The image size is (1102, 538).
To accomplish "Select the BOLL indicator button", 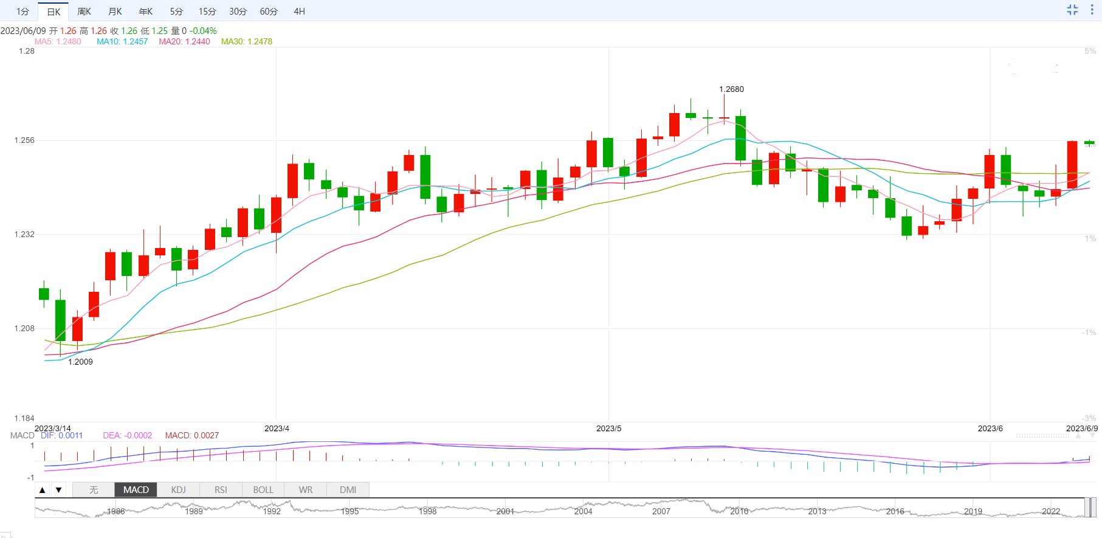I will 263,490.
